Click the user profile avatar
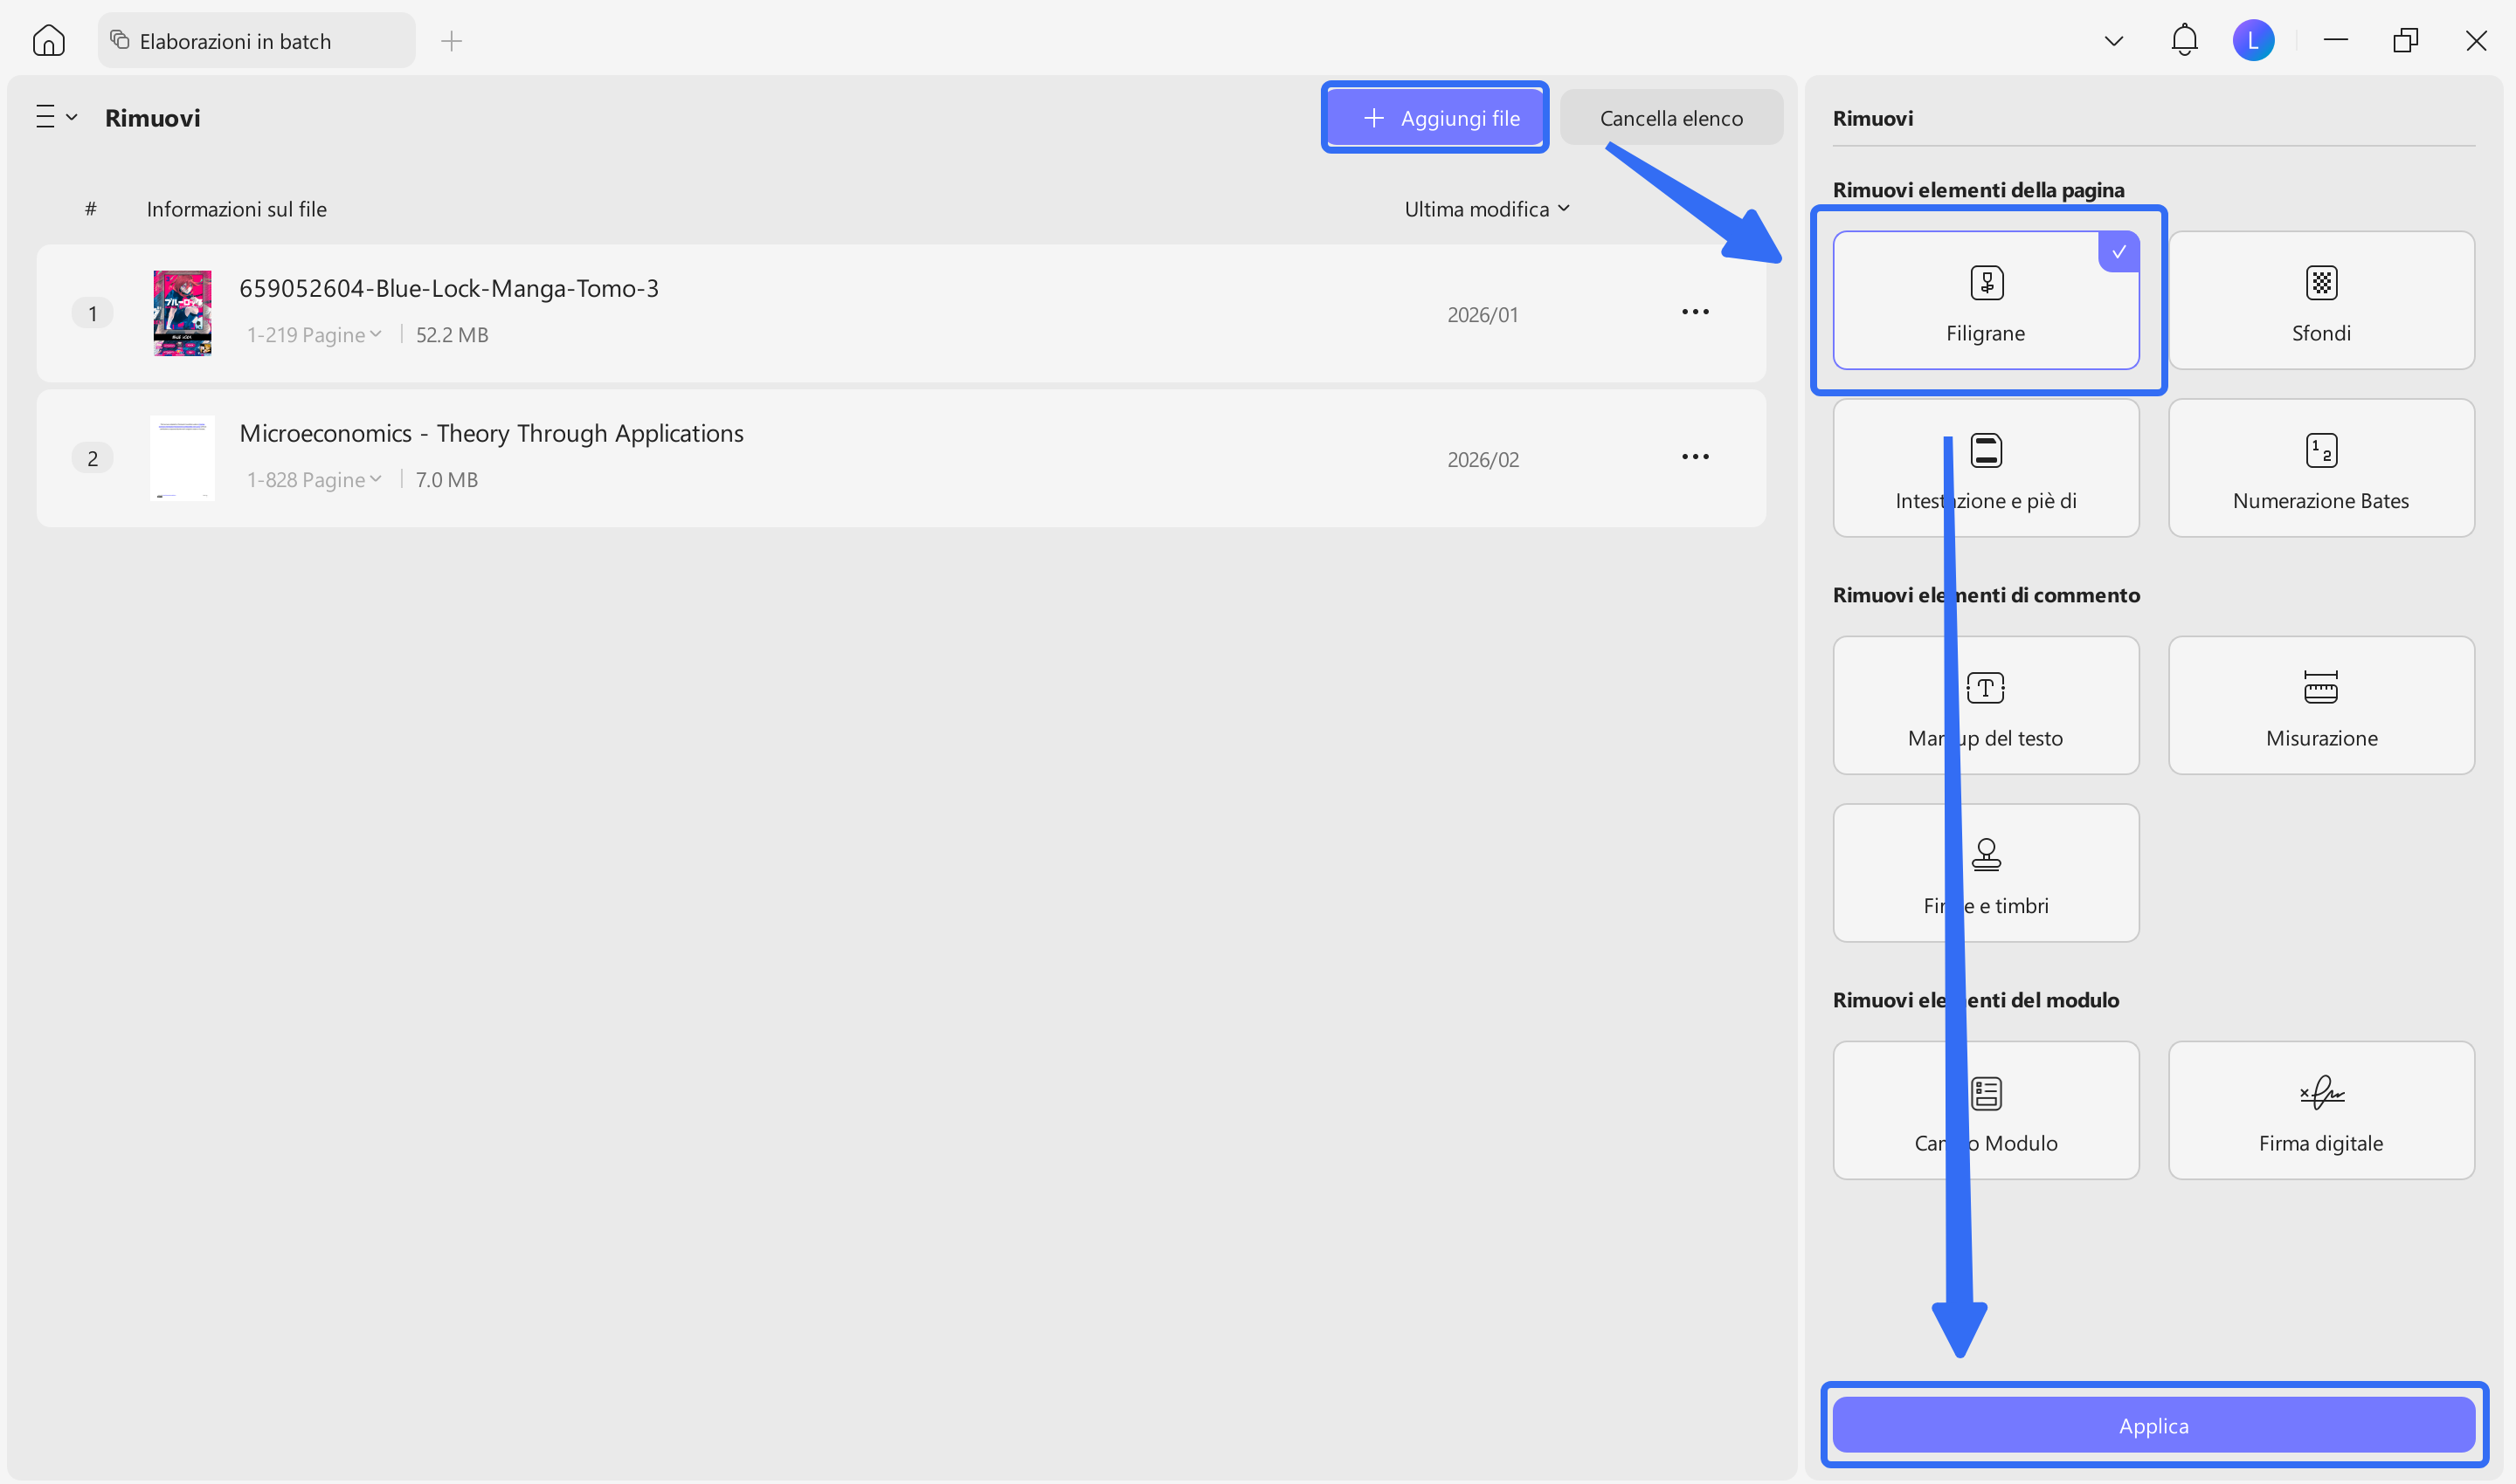2516x1484 pixels. pos(2253,40)
